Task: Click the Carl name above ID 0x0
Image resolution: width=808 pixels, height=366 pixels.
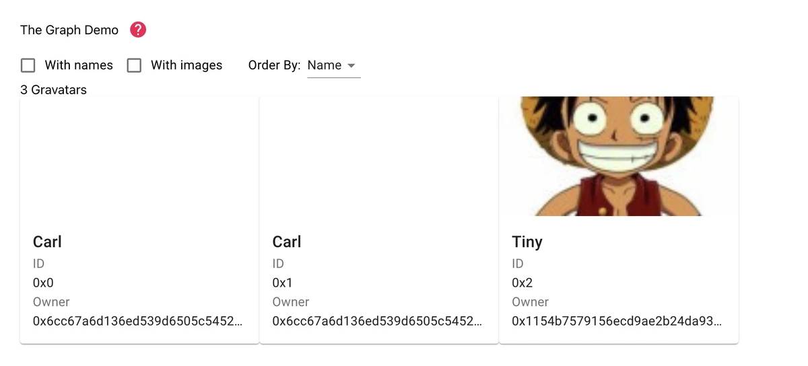Action: (47, 242)
